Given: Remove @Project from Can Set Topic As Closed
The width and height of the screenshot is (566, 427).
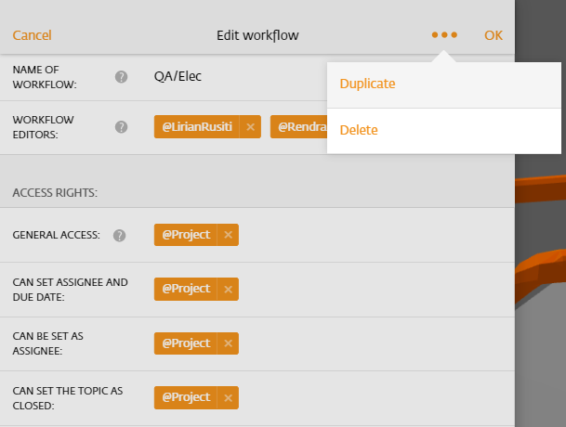Looking at the screenshot, I should pos(228,398).
